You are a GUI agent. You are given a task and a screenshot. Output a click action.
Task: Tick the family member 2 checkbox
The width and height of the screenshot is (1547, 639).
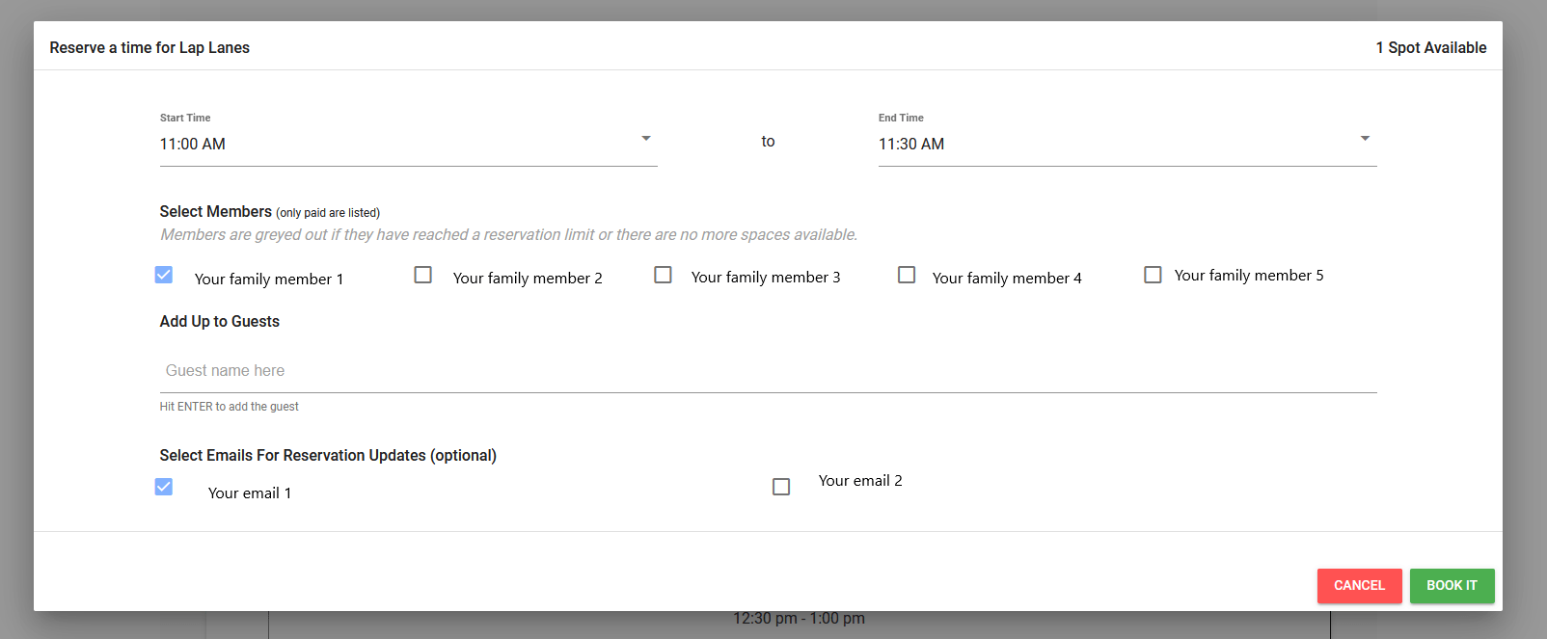(422, 276)
